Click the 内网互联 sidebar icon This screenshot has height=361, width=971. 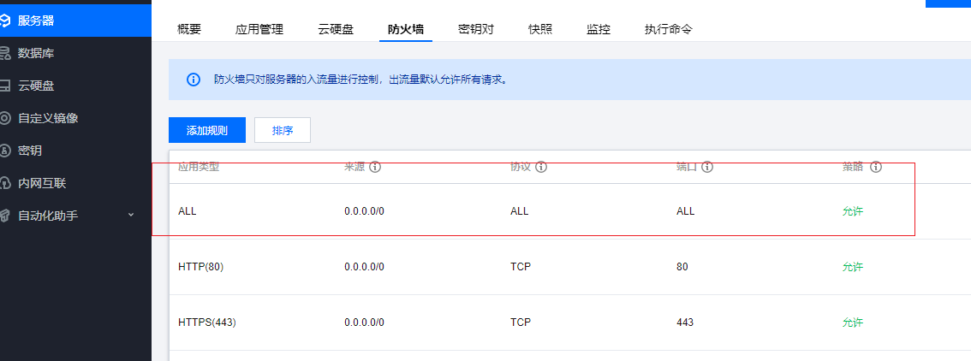[5, 183]
